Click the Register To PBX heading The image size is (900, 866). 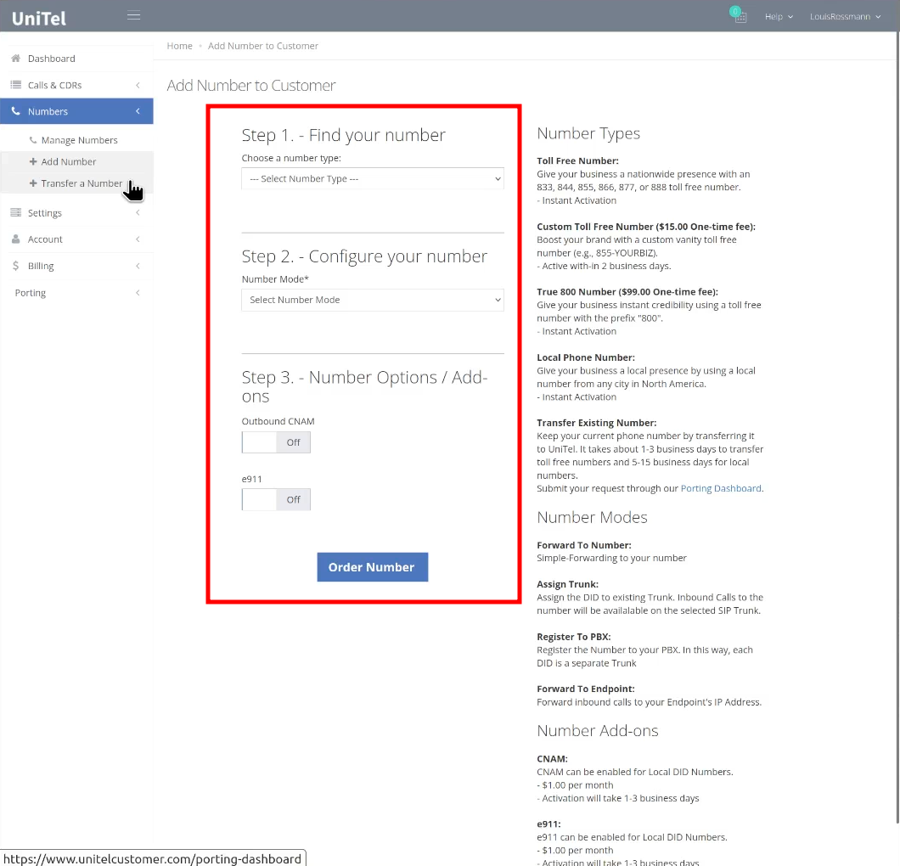(x=573, y=637)
